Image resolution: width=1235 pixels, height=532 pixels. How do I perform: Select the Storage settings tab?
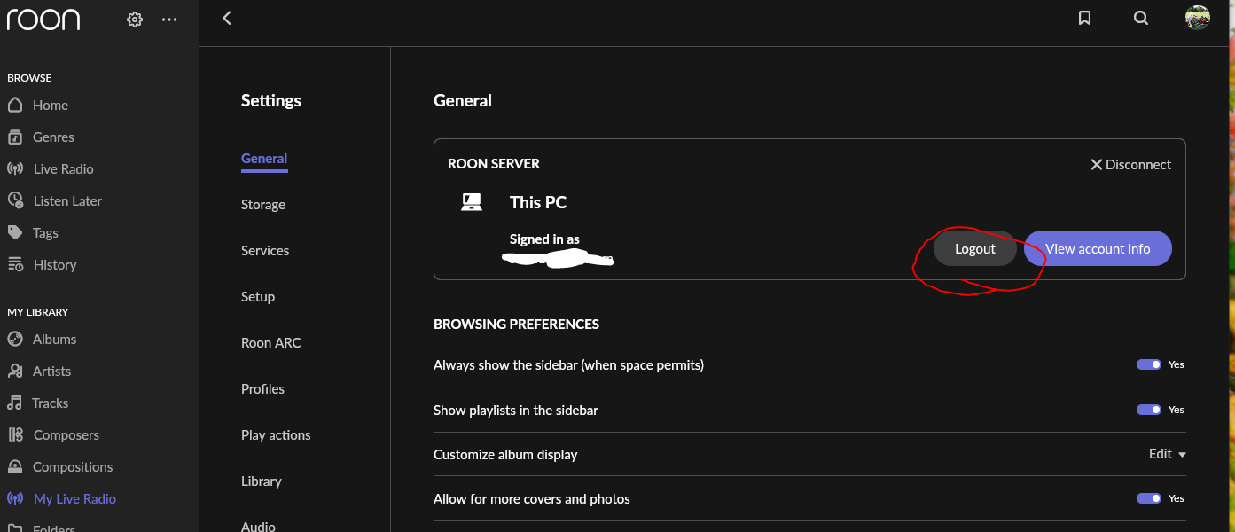263,204
